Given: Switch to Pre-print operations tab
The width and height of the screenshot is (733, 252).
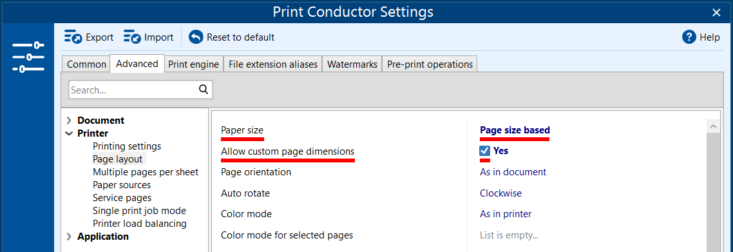Looking at the screenshot, I should coord(430,64).
